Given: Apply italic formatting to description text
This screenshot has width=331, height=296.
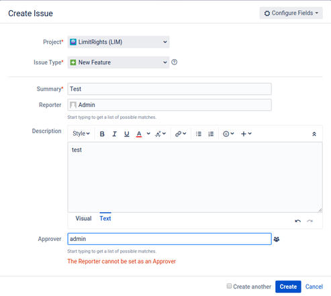Looking at the screenshot, I should coord(114,134).
